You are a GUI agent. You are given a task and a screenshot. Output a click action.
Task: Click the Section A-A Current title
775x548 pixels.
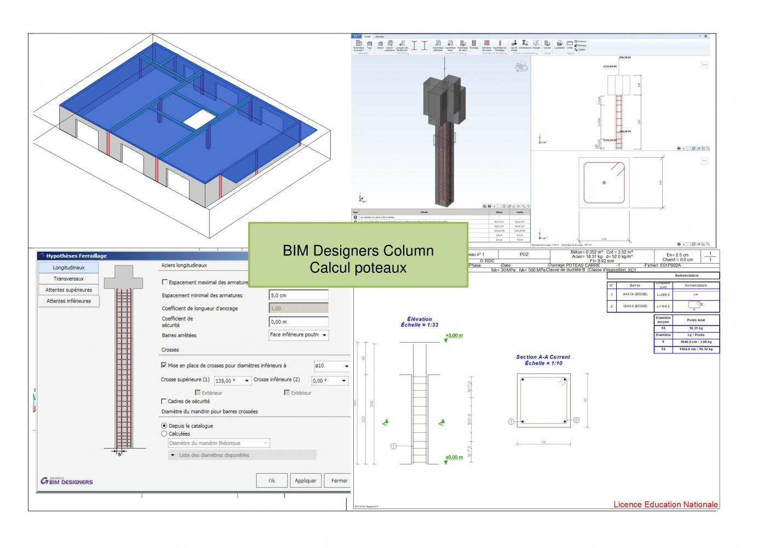[543, 357]
